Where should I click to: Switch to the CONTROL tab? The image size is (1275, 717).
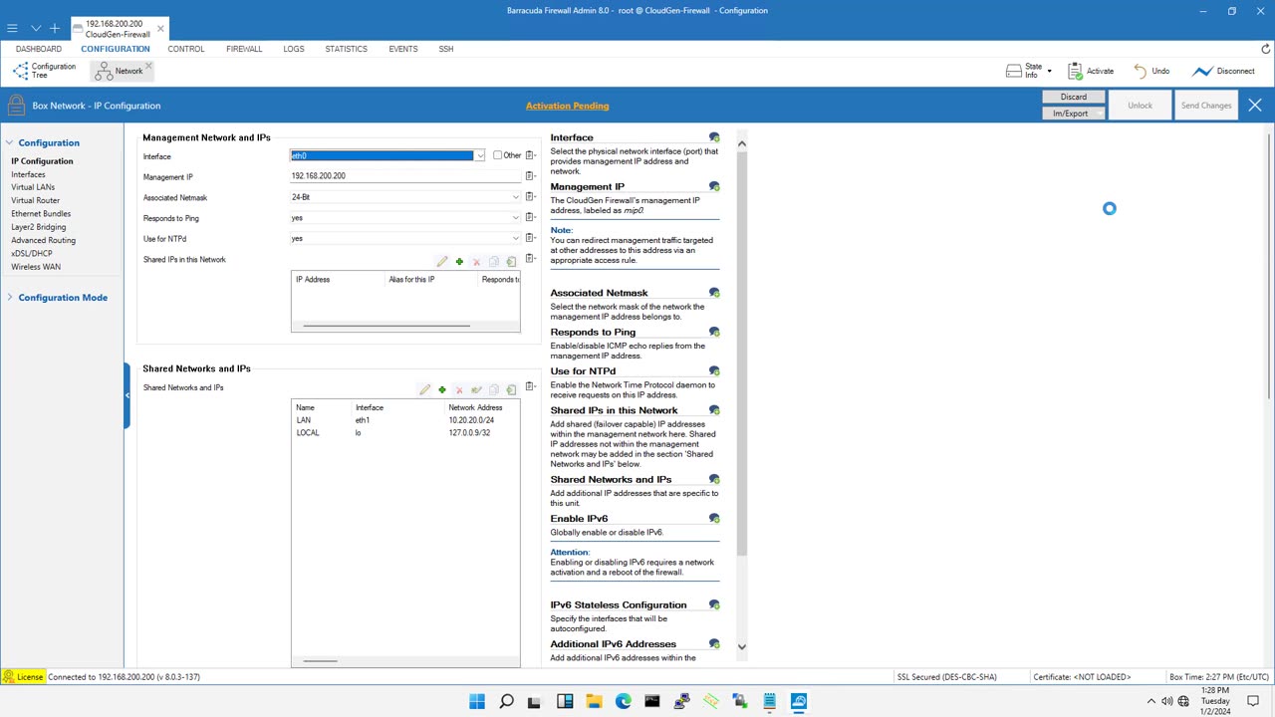pos(186,49)
